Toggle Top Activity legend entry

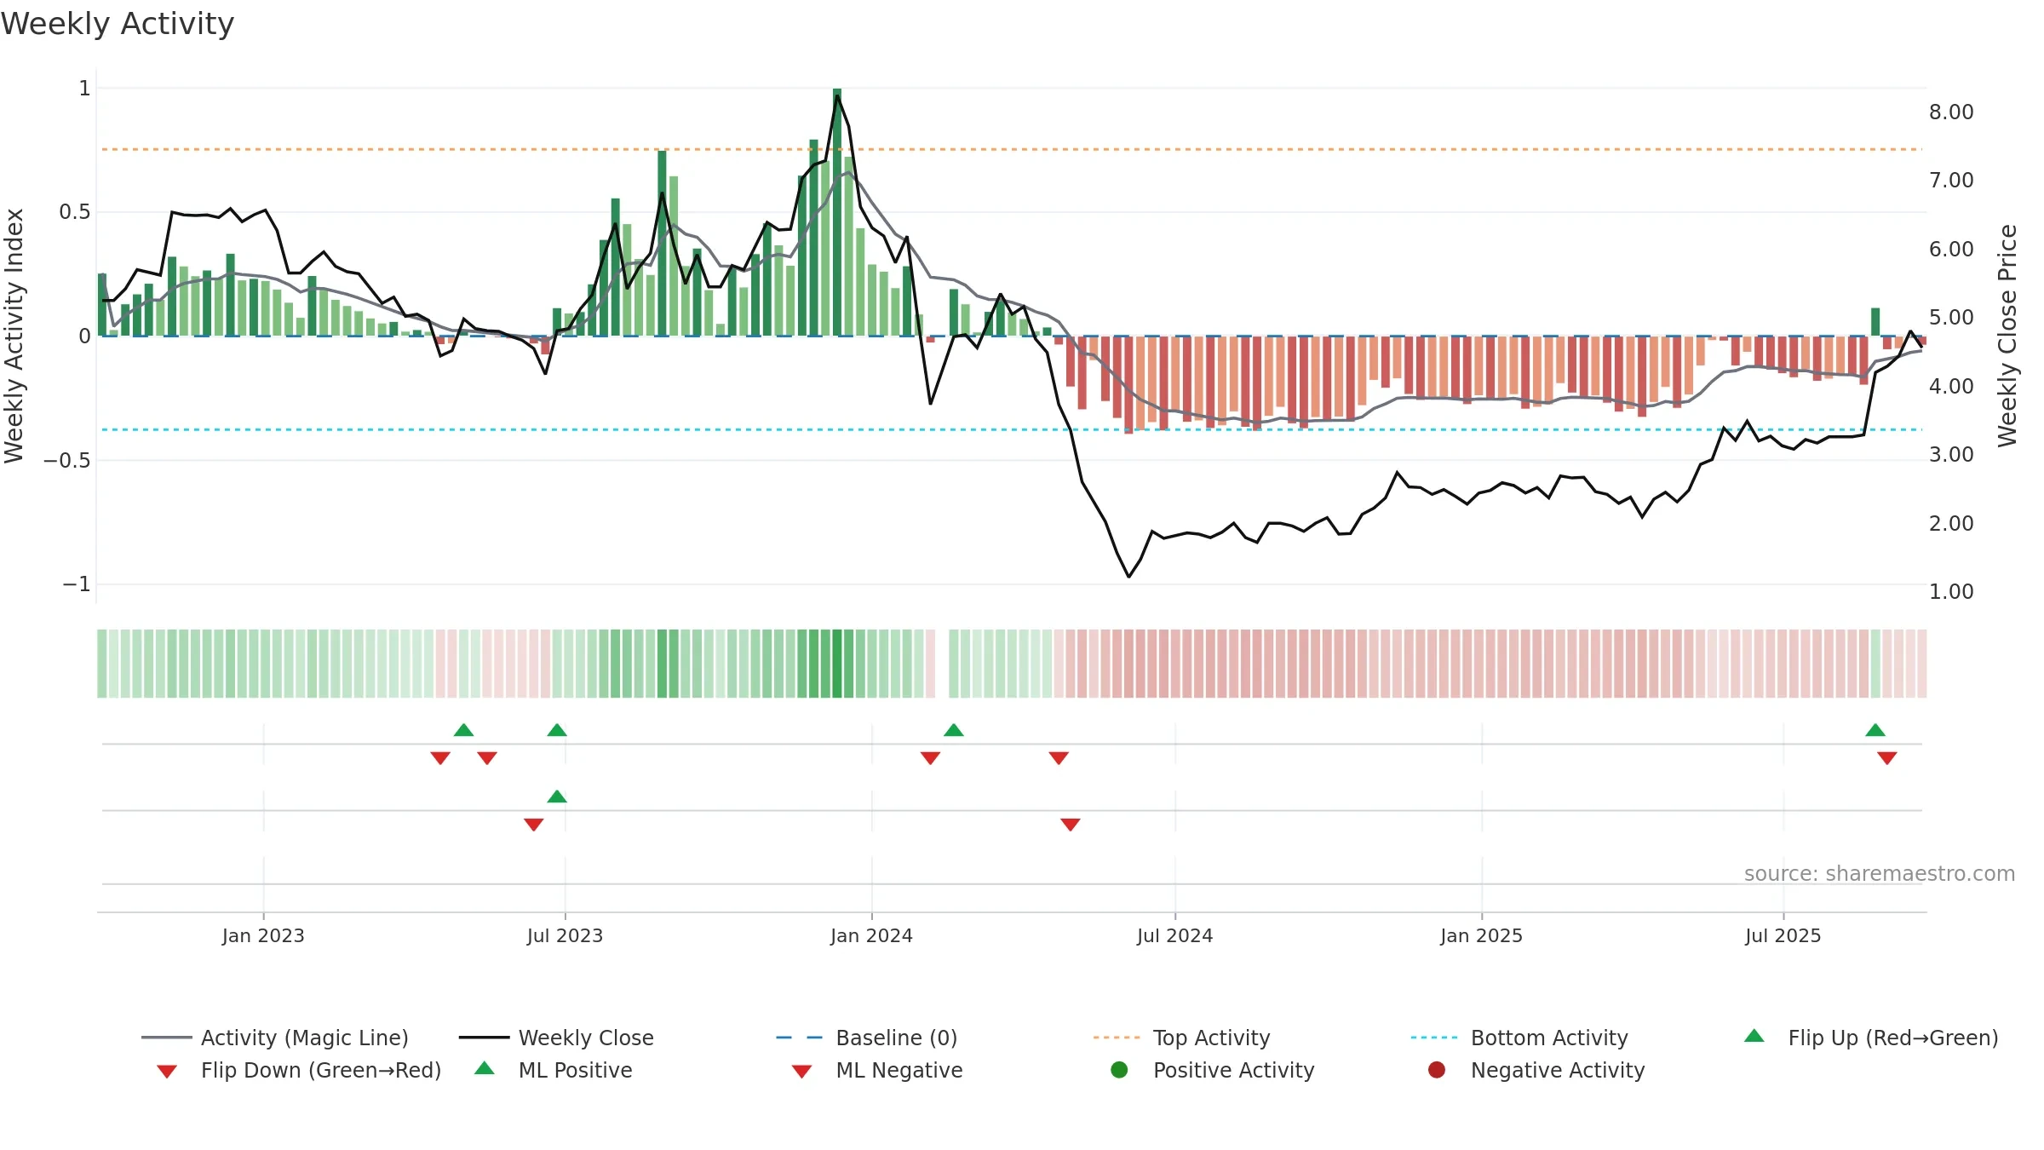point(1181,1038)
